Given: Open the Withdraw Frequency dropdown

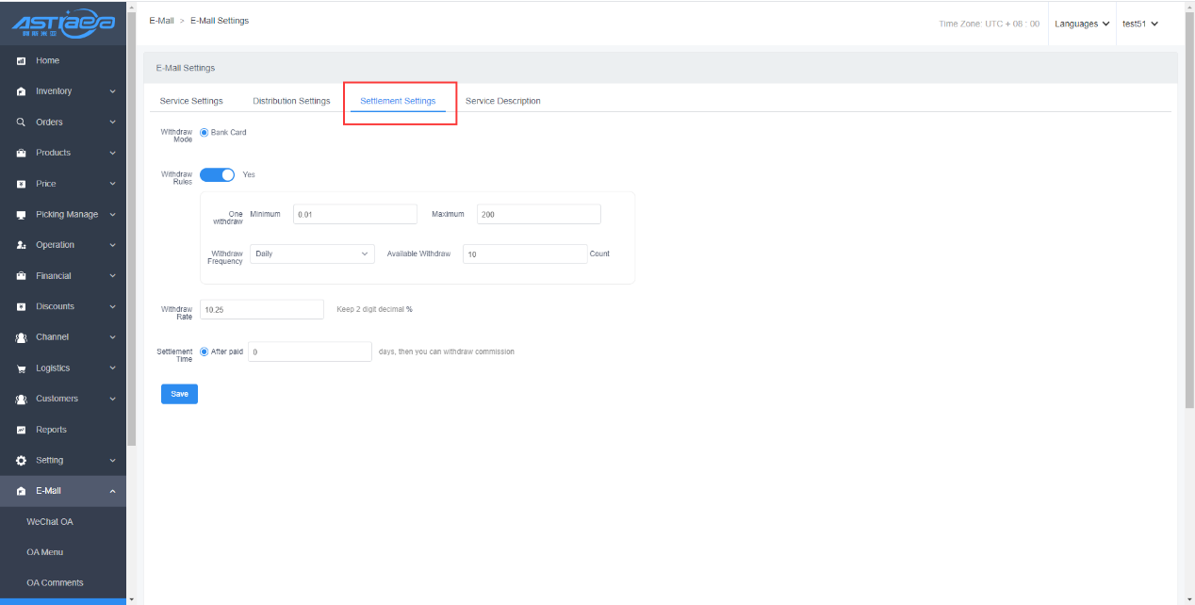Looking at the screenshot, I should click(312, 253).
